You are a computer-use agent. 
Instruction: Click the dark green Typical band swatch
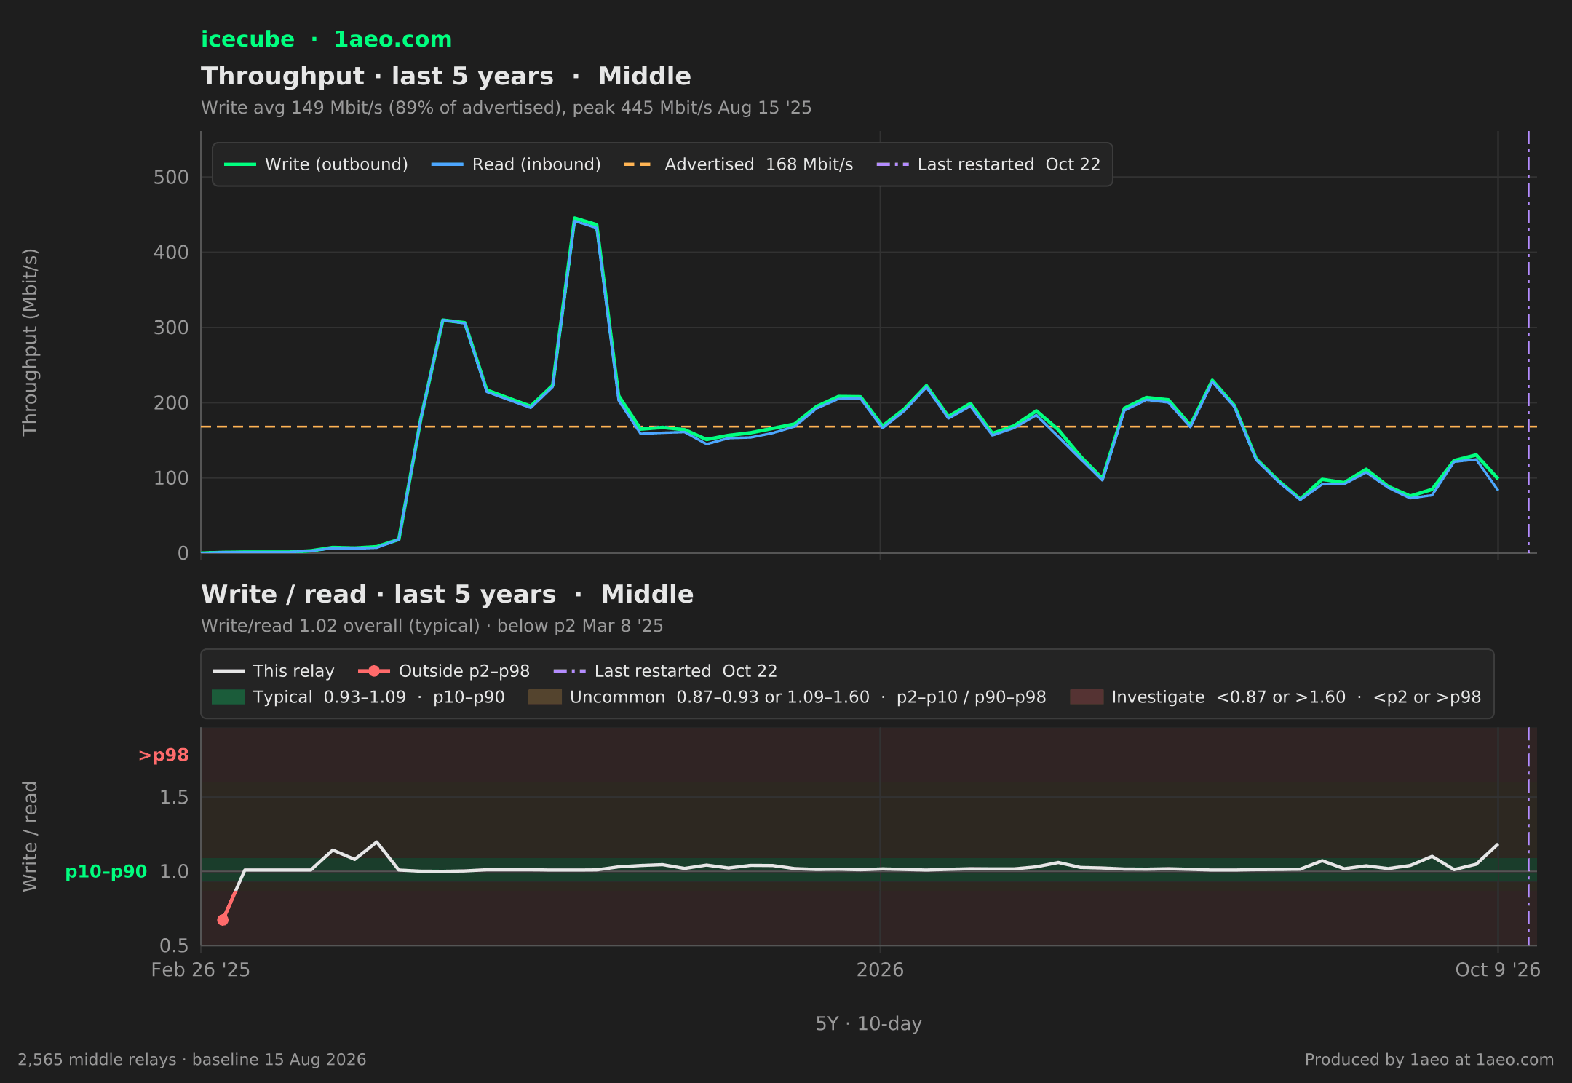click(x=229, y=697)
